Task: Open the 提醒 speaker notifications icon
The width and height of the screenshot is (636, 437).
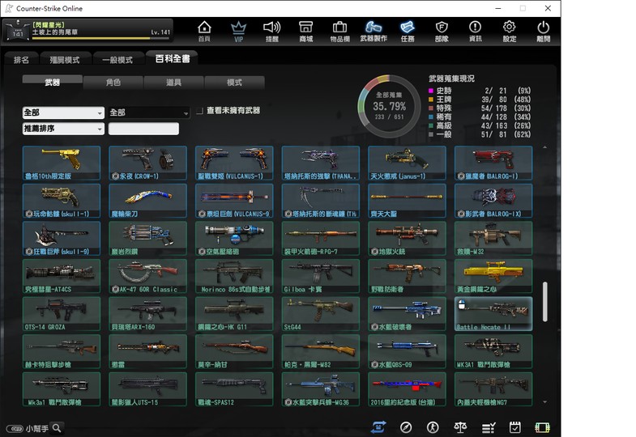Action: 271,32
